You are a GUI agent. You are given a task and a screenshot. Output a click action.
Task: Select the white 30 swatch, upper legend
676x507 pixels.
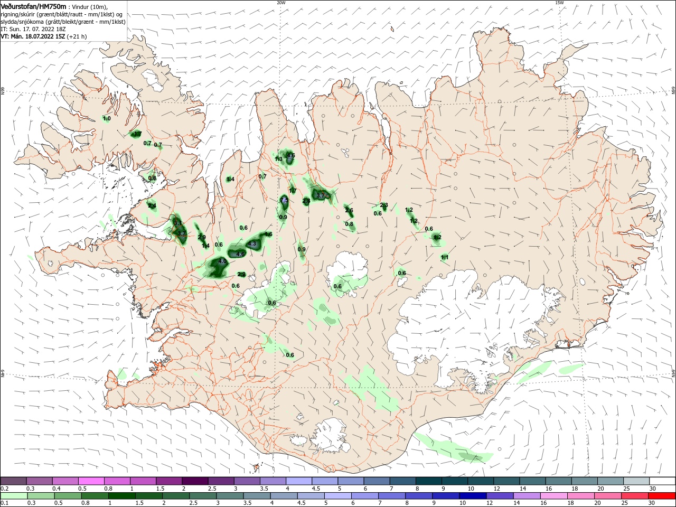tap(662, 481)
